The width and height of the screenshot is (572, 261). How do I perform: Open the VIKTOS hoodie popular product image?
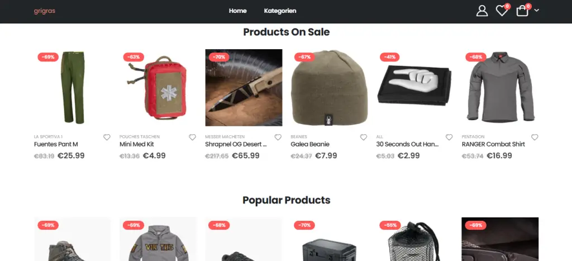tap(158, 239)
